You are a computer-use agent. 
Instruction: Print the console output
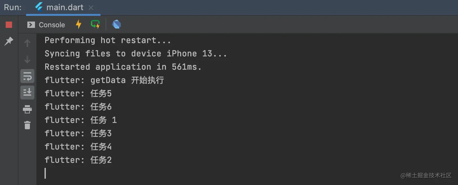tap(27, 109)
